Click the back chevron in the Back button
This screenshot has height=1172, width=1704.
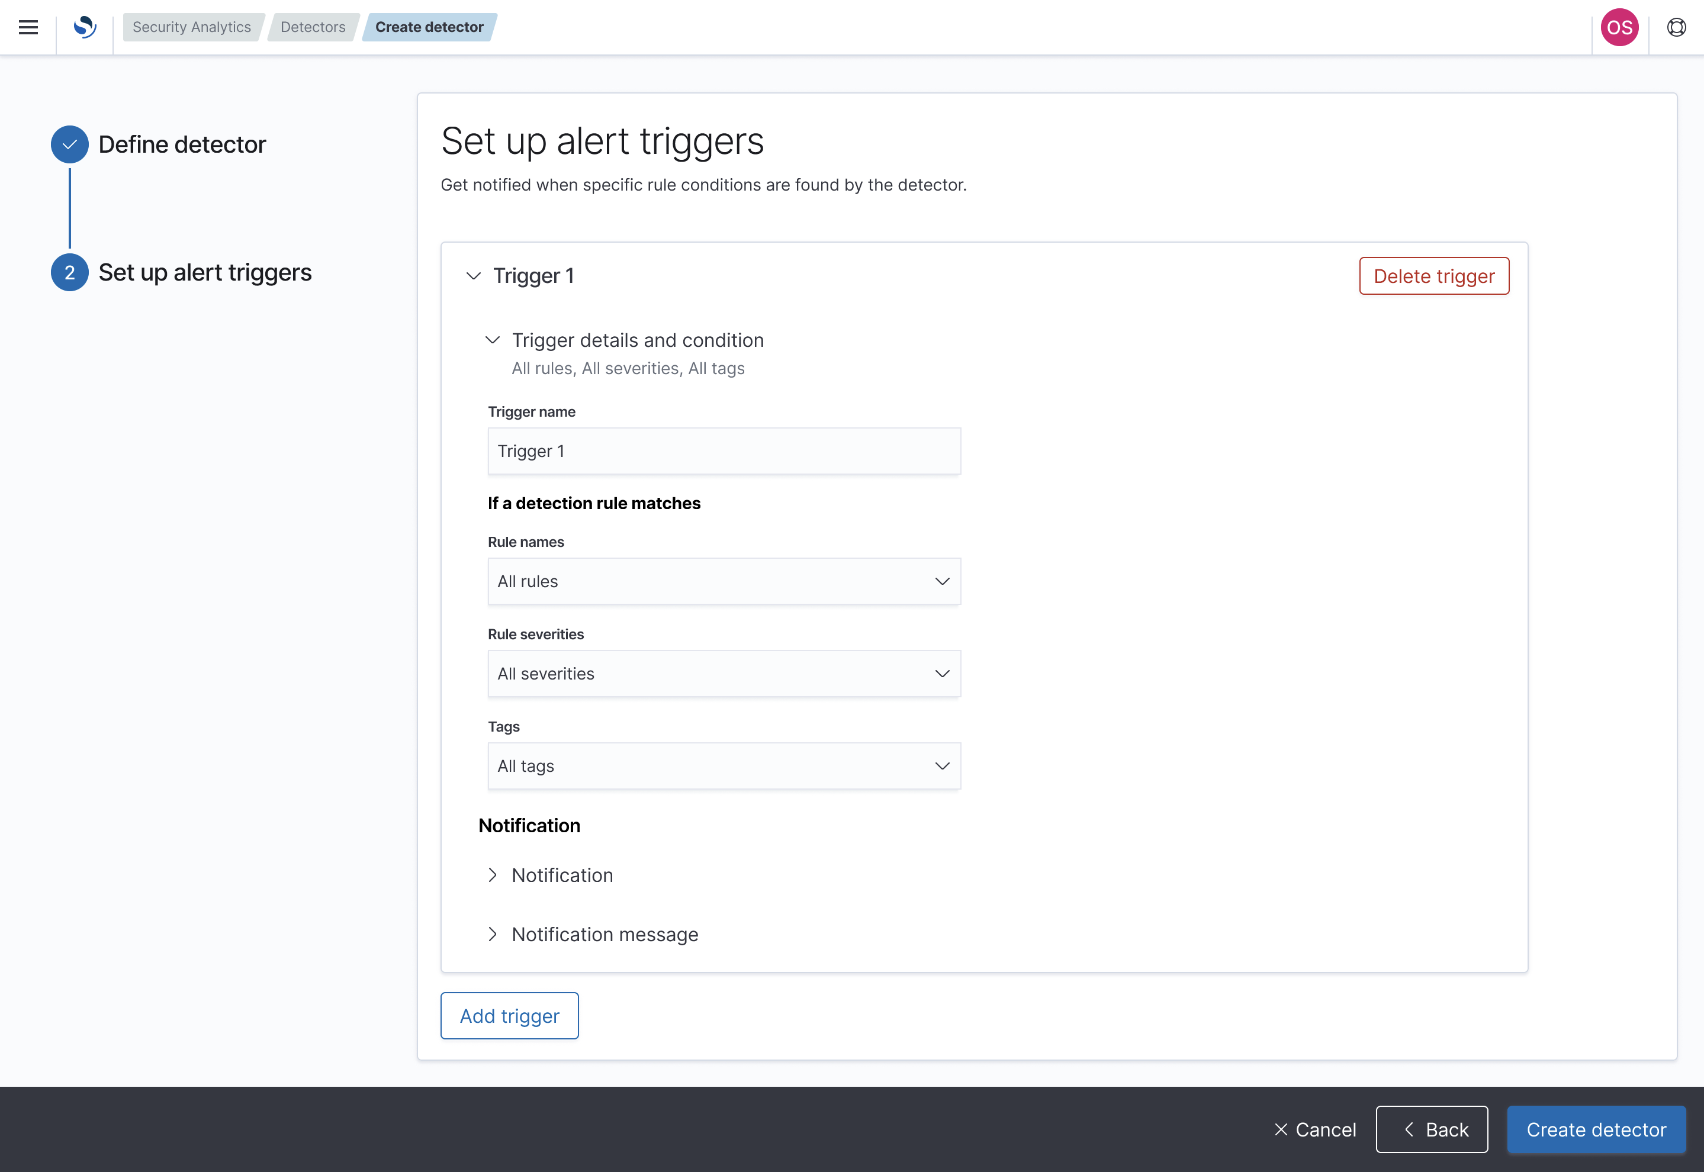coord(1410,1129)
